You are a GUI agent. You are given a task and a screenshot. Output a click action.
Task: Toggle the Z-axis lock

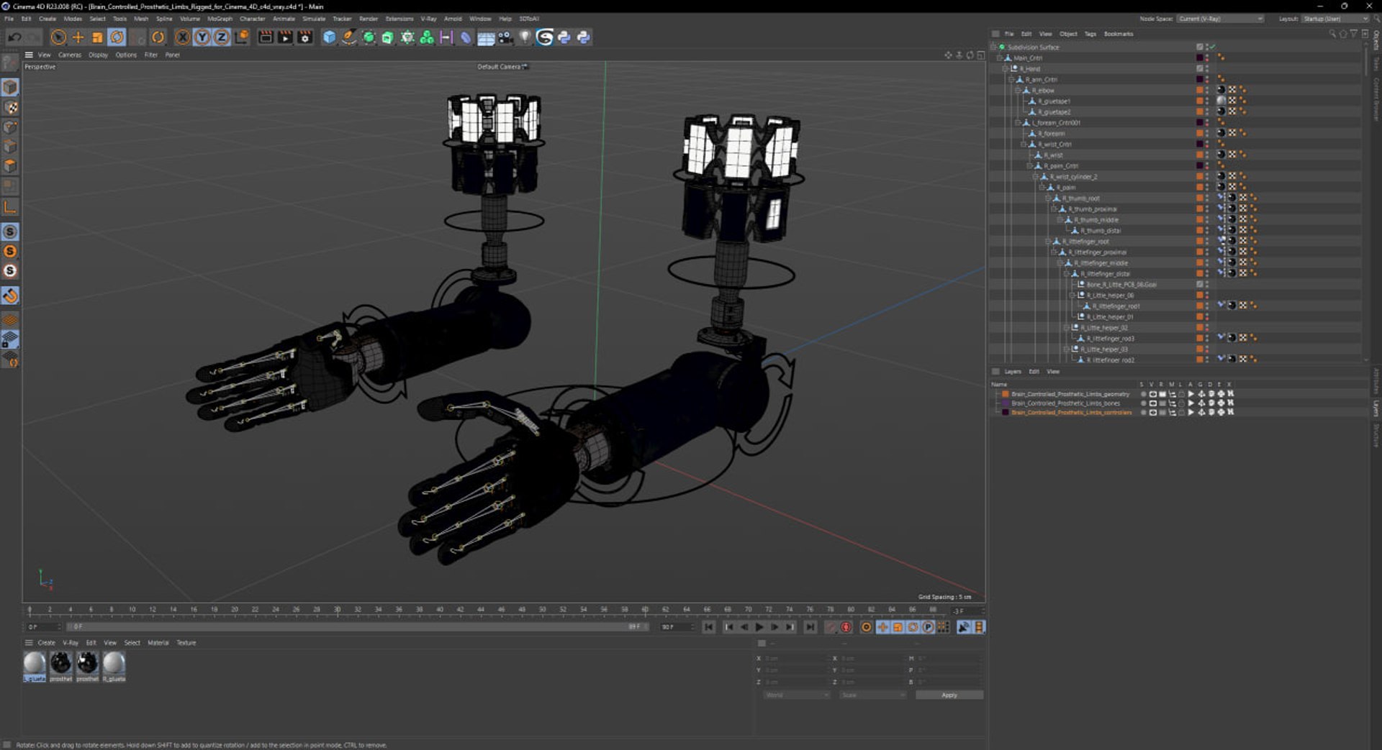click(x=222, y=37)
